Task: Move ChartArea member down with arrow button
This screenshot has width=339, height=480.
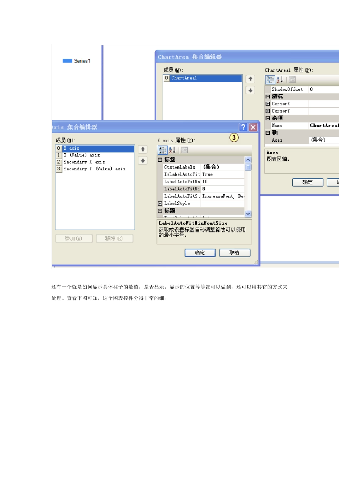Action: tap(251, 90)
